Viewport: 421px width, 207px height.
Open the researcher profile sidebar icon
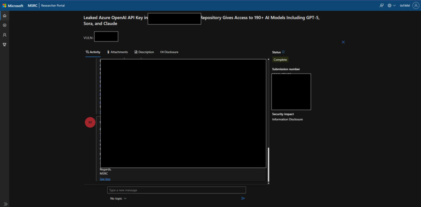pyautogui.click(x=5, y=35)
